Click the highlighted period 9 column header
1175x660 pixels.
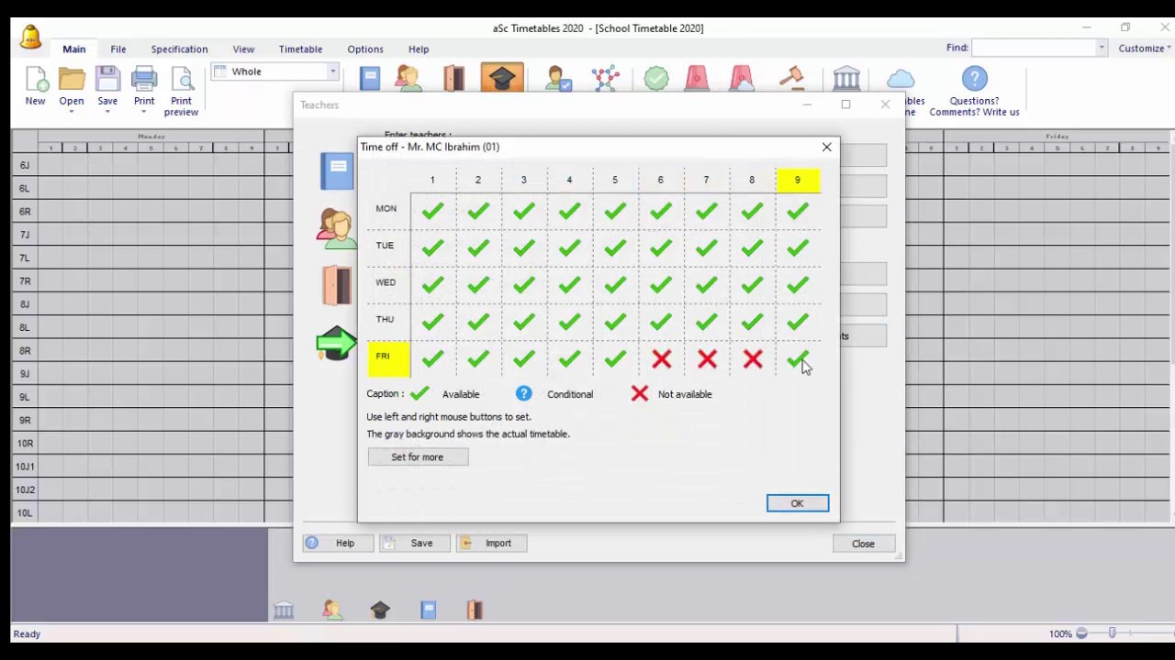point(798,180)
